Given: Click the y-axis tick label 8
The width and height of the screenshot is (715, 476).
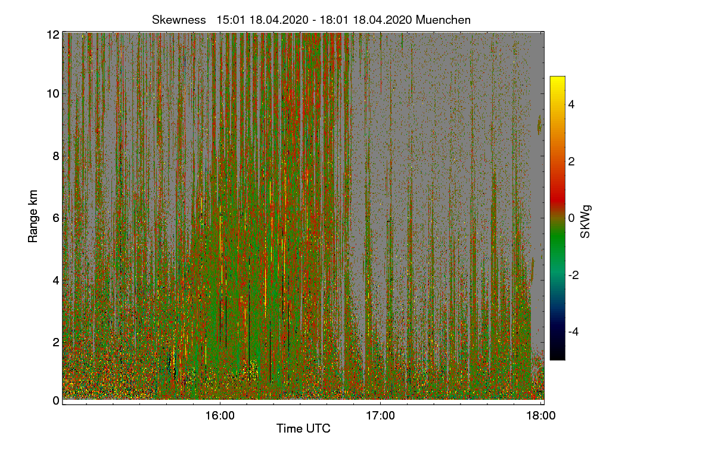Looking at the screenshot, I should tap(56, 156).
